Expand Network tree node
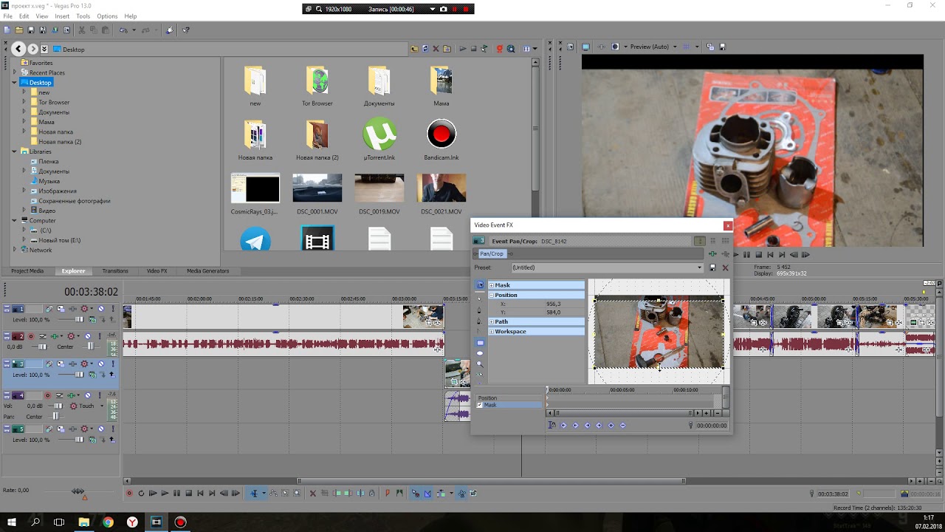Viewport: 945px width, 532px height. [x=15, y=250]
